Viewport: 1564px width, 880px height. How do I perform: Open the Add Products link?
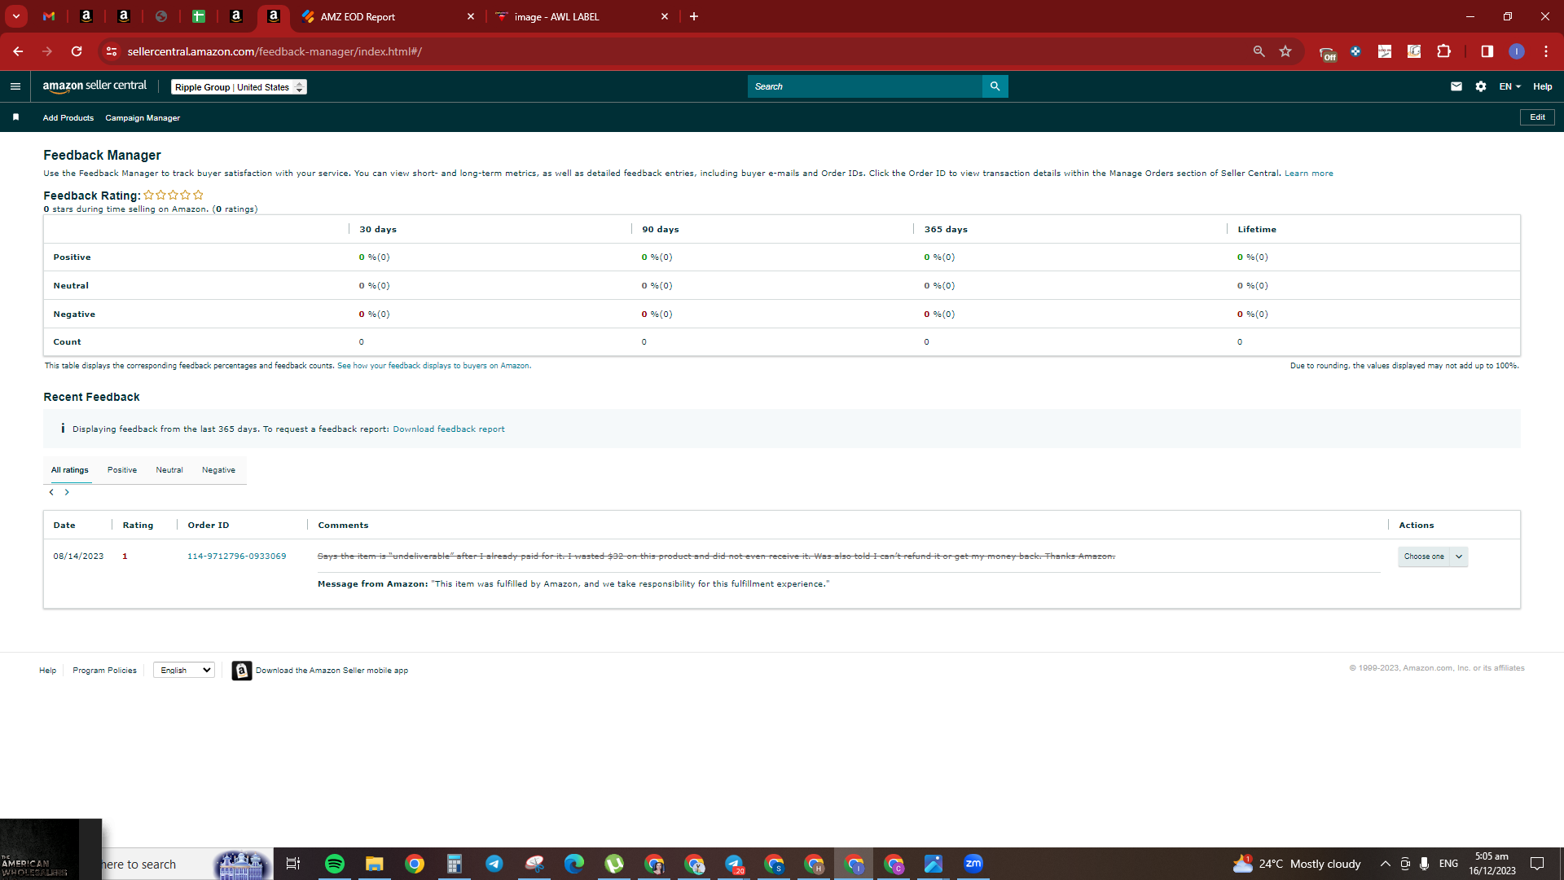click(x=68, y=118)
